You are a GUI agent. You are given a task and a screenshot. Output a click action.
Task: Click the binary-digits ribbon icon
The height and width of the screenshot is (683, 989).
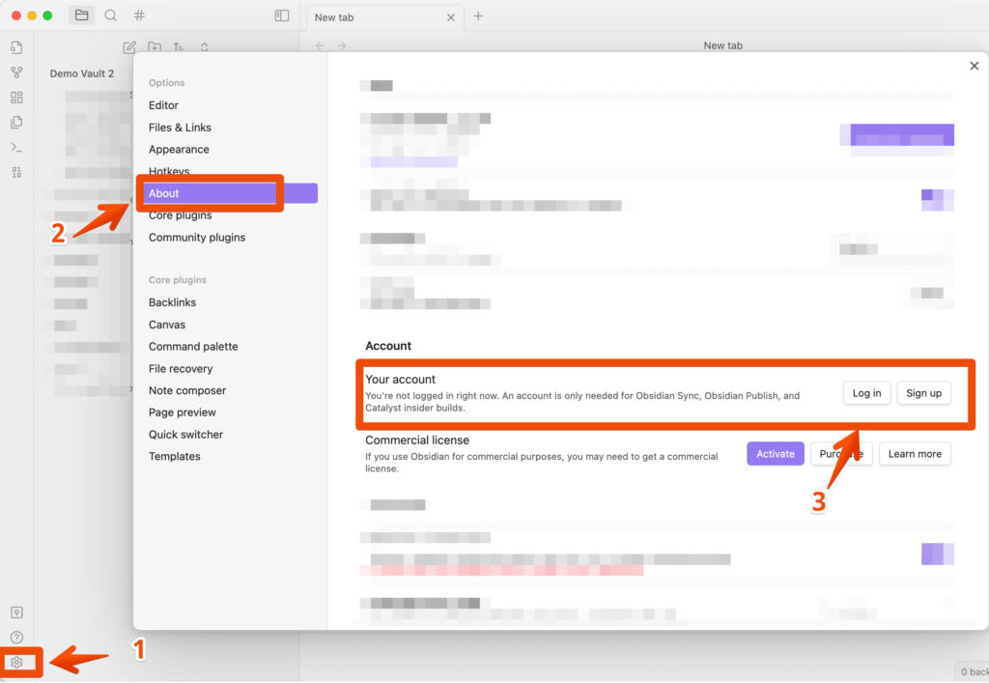click(17, 172)
